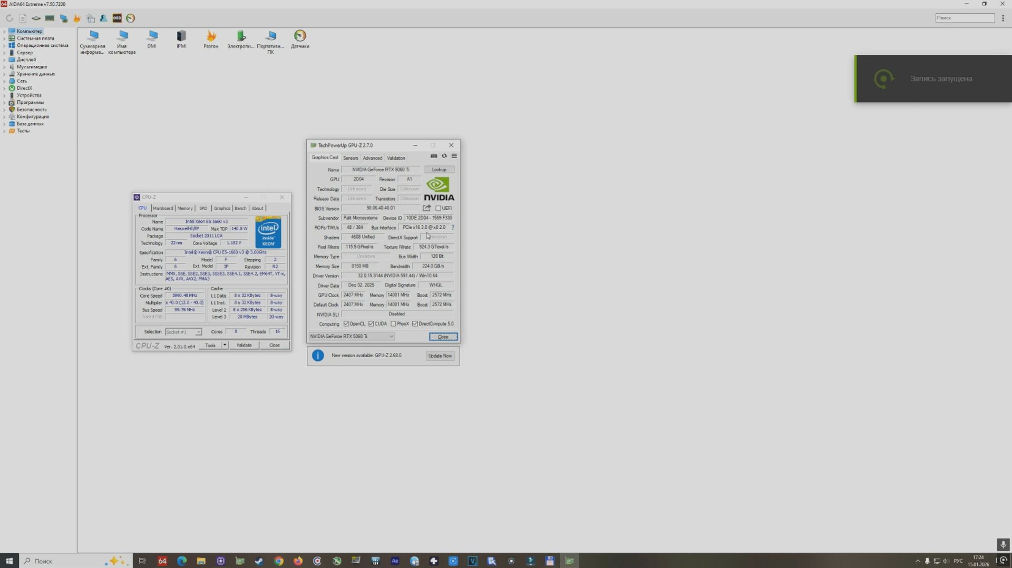The image size is (1012, 568).
Task: Switch to the Sensors tab in GPU-Z
Action: (x=350, y=158)
